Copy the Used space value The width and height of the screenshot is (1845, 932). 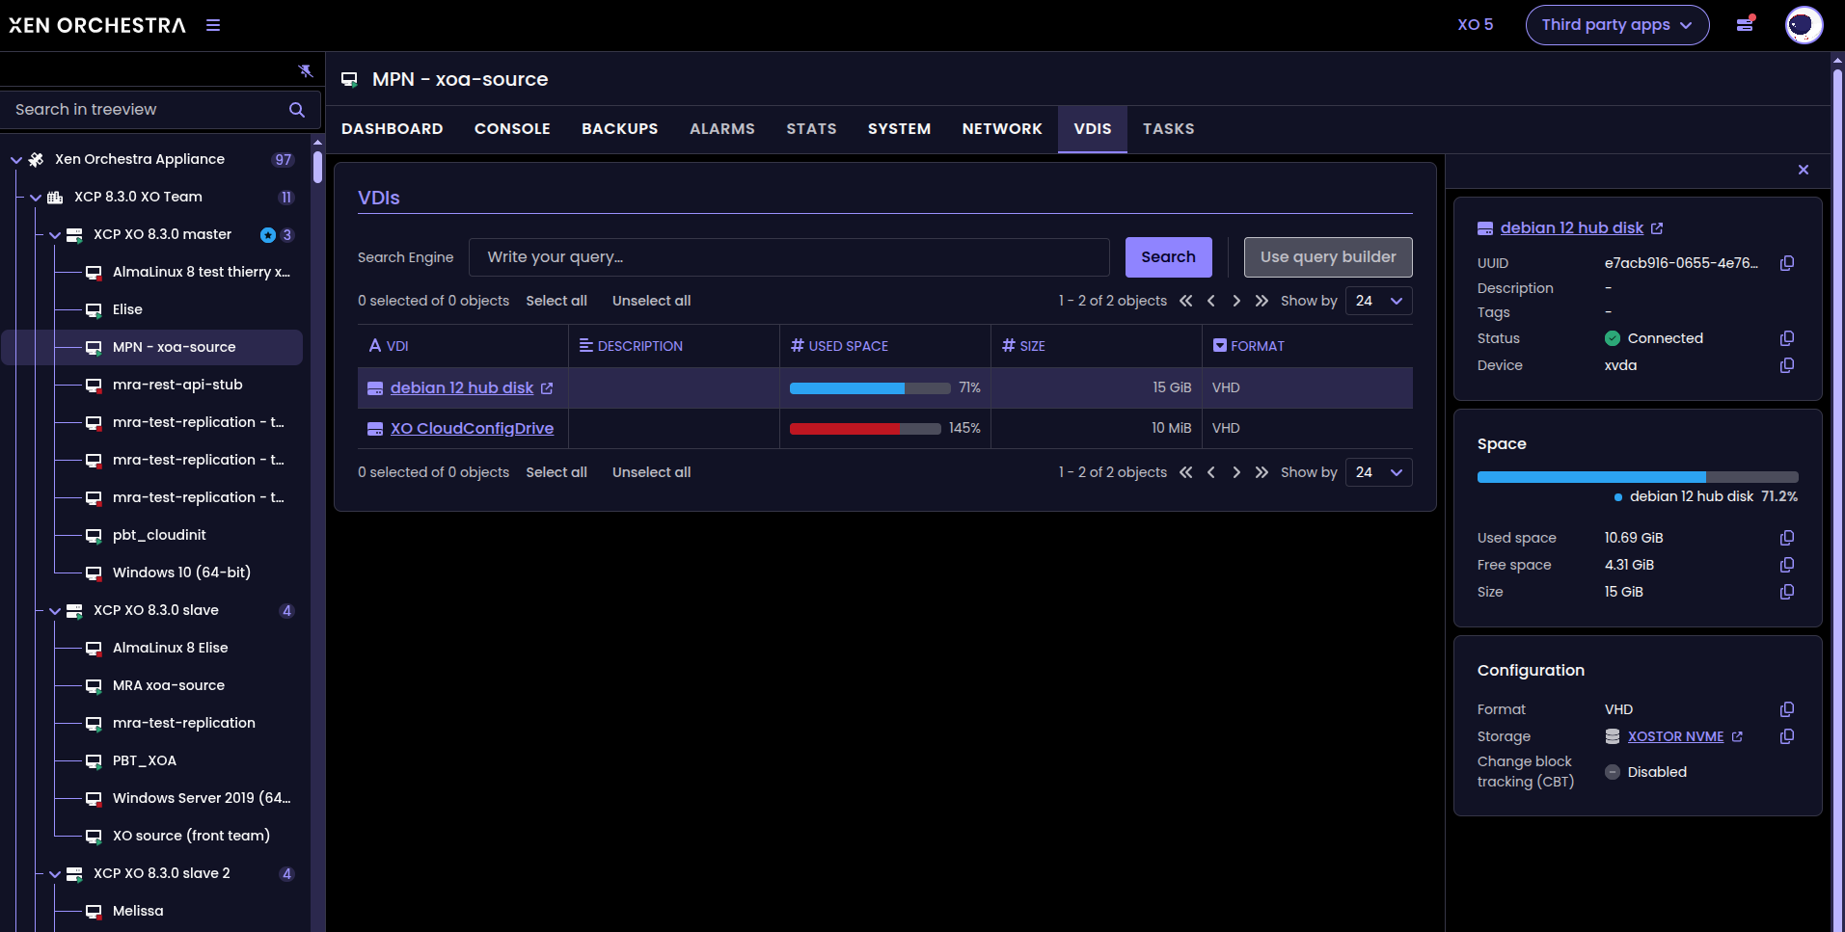pos(1786,538)
